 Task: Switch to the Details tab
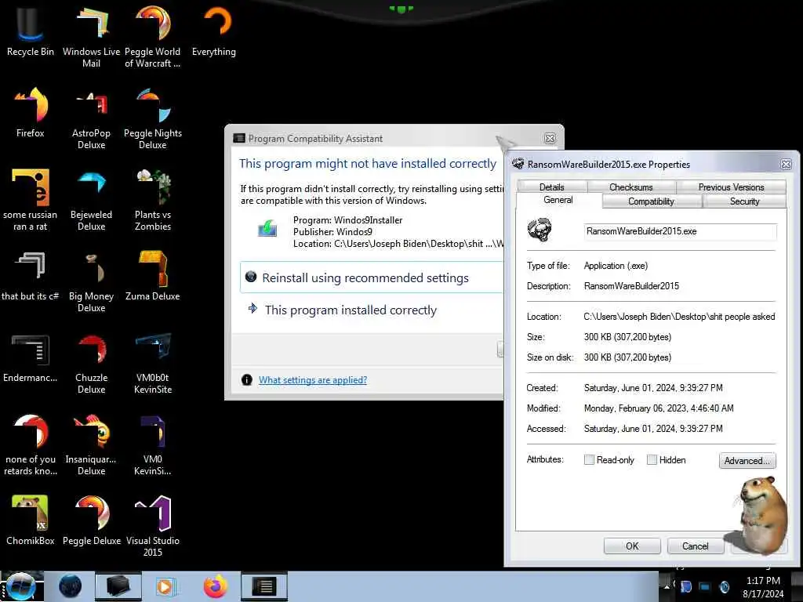click(x=552, y=187)
